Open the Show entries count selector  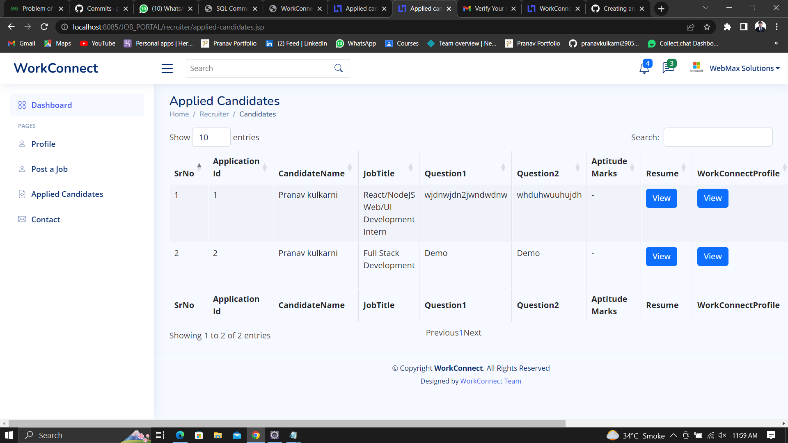(211, 137)
